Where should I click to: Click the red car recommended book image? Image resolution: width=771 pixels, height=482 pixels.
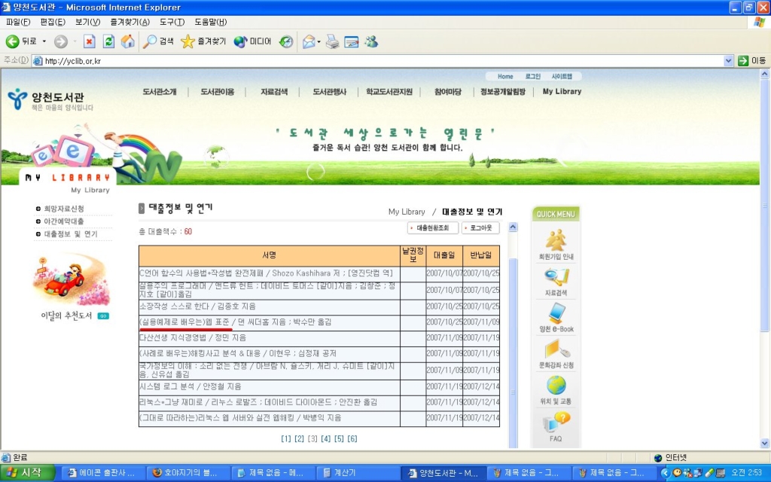(x=72, y=279)
